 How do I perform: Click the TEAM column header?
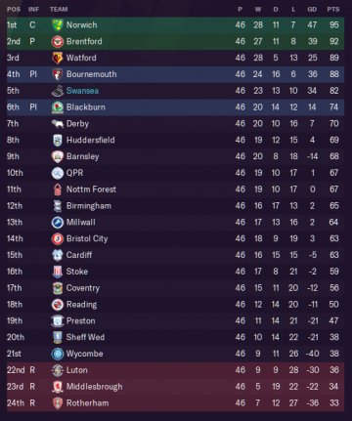[59, 9]
